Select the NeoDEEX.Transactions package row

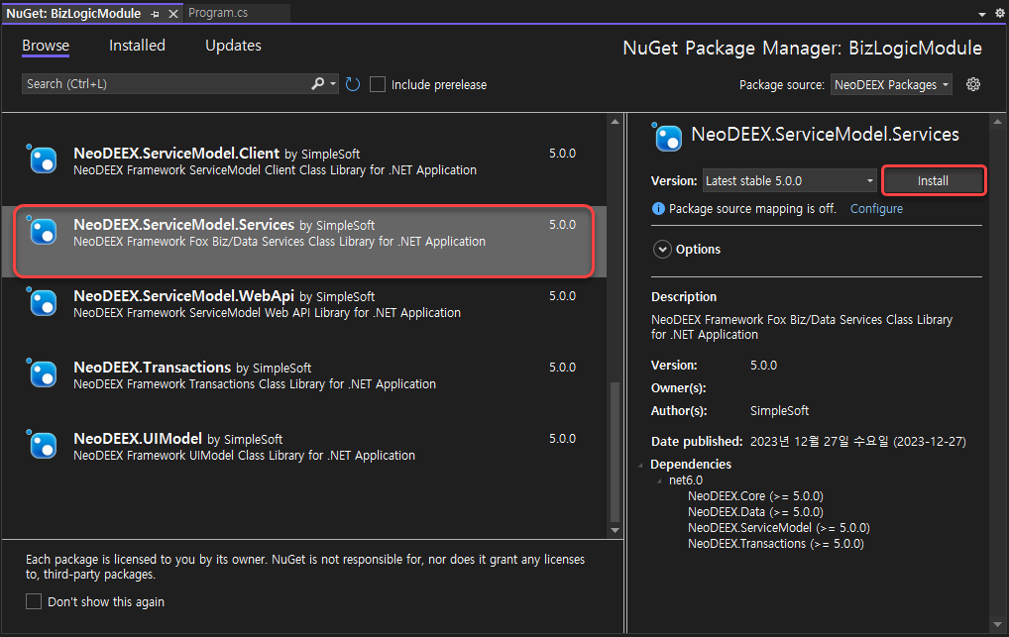[303, 384]
